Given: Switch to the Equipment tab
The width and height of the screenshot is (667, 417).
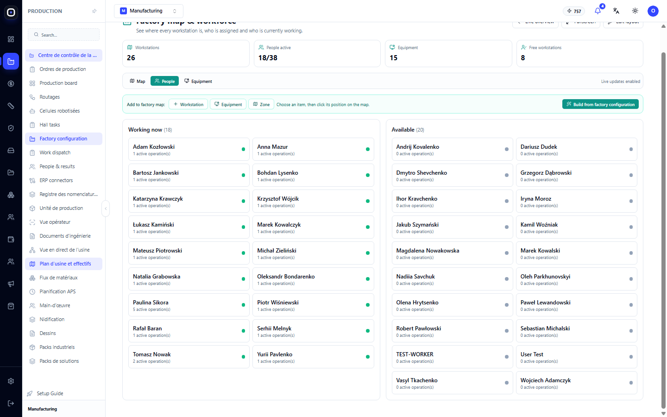Looking at the screenshot, I should coord(198,81).
